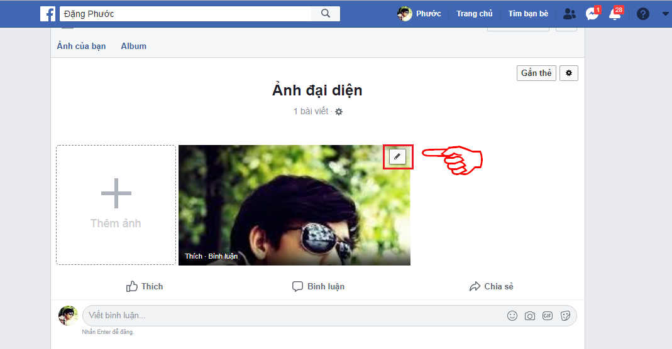Switch to the Ảnh của bạn tab

[x=82, y=46]
